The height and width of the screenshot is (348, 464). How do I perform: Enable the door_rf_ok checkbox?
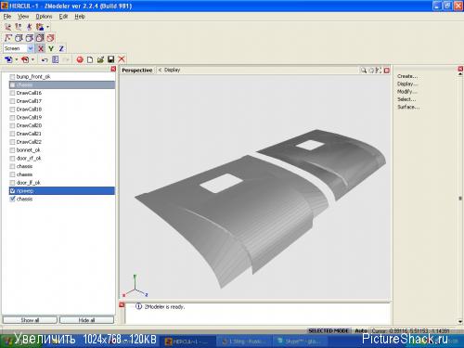(12, 159)
